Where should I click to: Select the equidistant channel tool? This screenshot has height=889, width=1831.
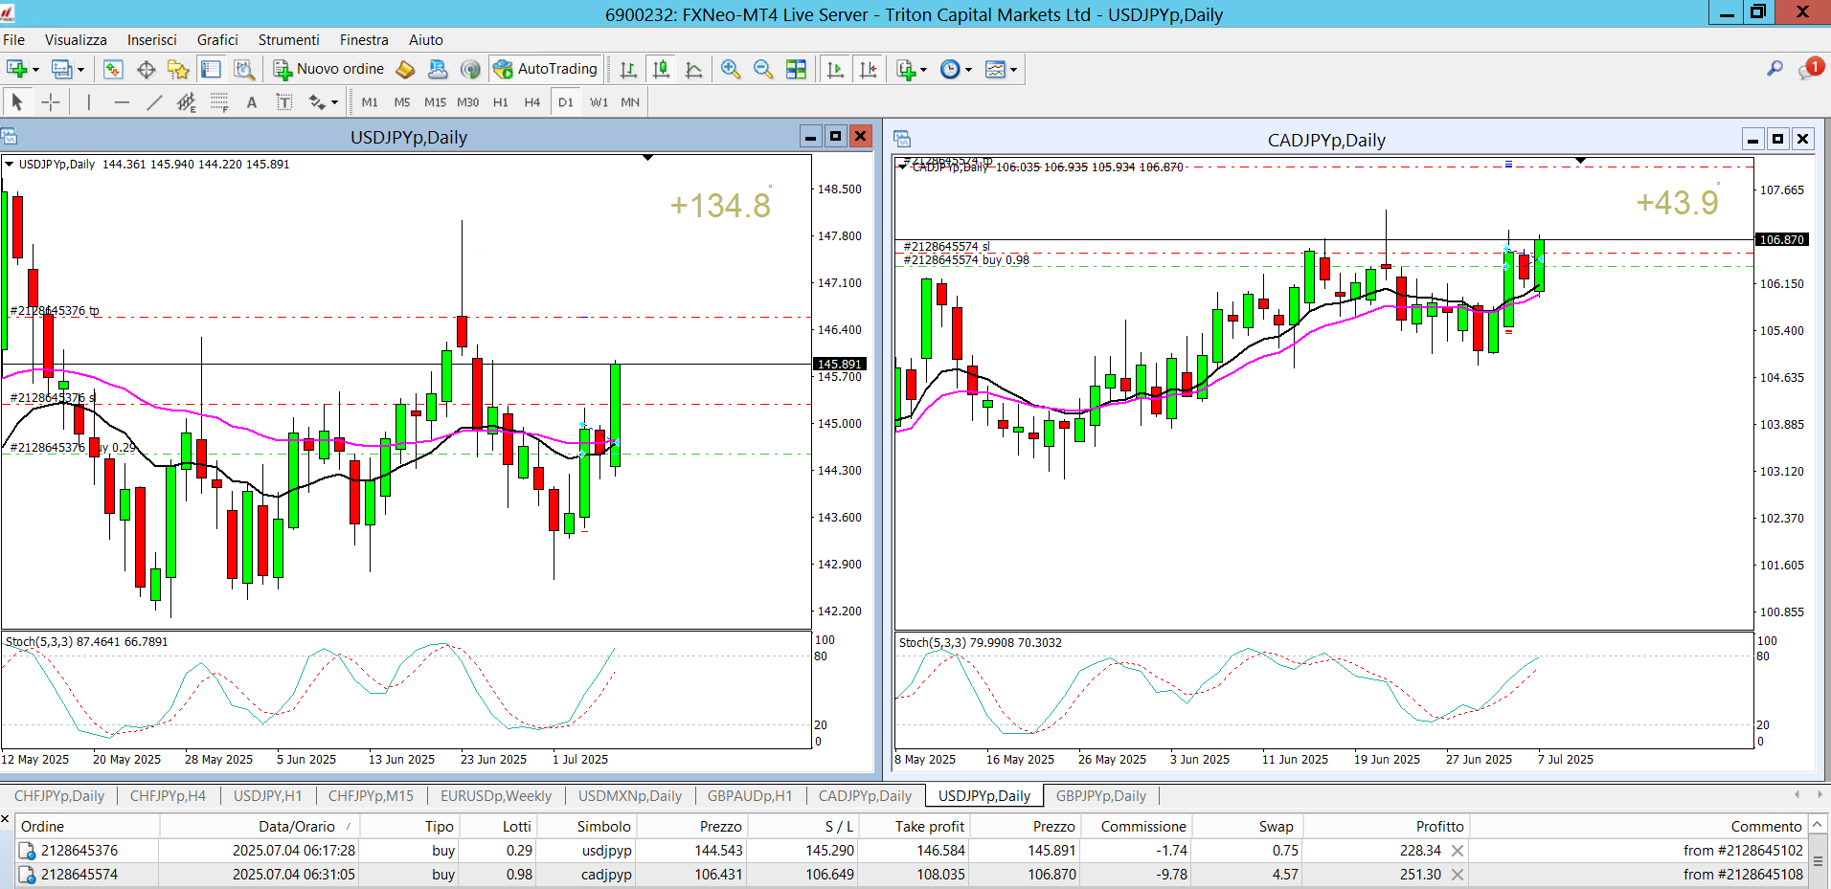click(x=187, y=102)
